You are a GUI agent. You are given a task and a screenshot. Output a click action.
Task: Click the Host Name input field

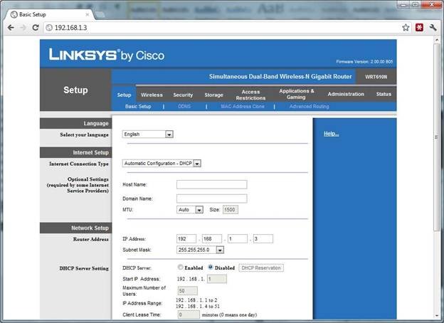(x=212, y=184)
